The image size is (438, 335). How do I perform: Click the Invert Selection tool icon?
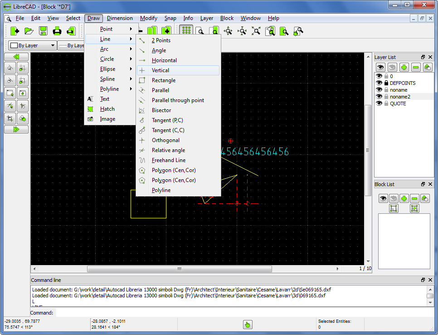click(10, 118)
